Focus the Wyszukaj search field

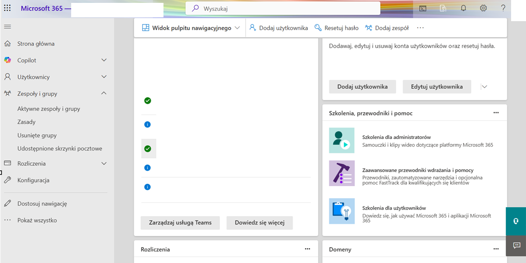(x=283, y=8)
